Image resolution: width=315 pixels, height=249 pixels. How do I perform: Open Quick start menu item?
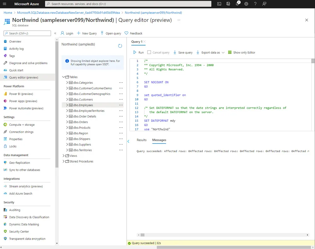[x=16, y=70]
